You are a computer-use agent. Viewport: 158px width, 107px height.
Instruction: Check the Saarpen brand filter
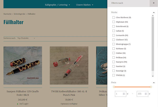(113, 62)
